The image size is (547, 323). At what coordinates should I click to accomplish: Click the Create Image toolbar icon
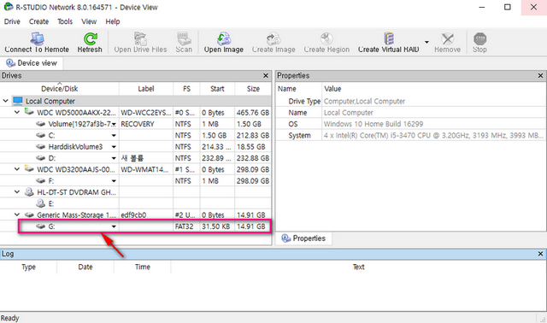coord(273,38)
